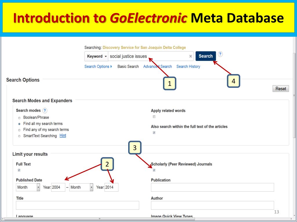Click the end Year field showing 2014
Screen dimensions: 297x222
111,187
